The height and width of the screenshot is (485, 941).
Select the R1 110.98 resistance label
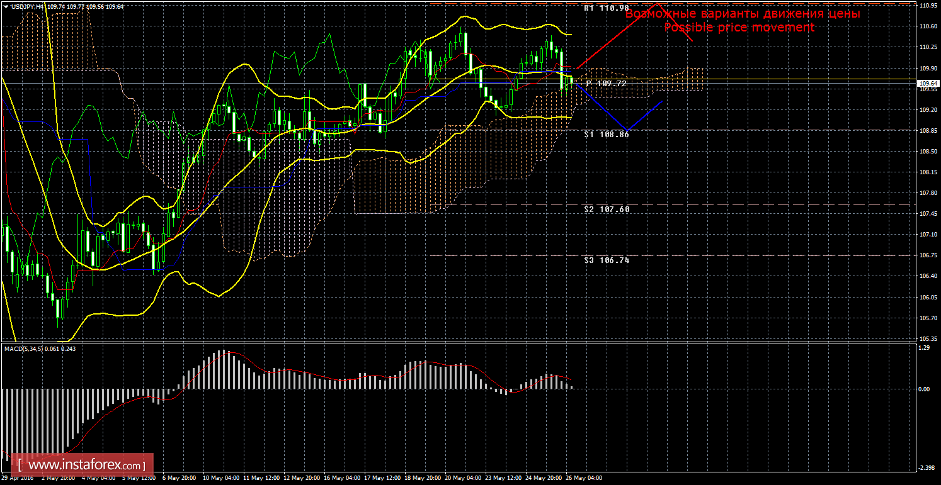click(x=607, y=8)
